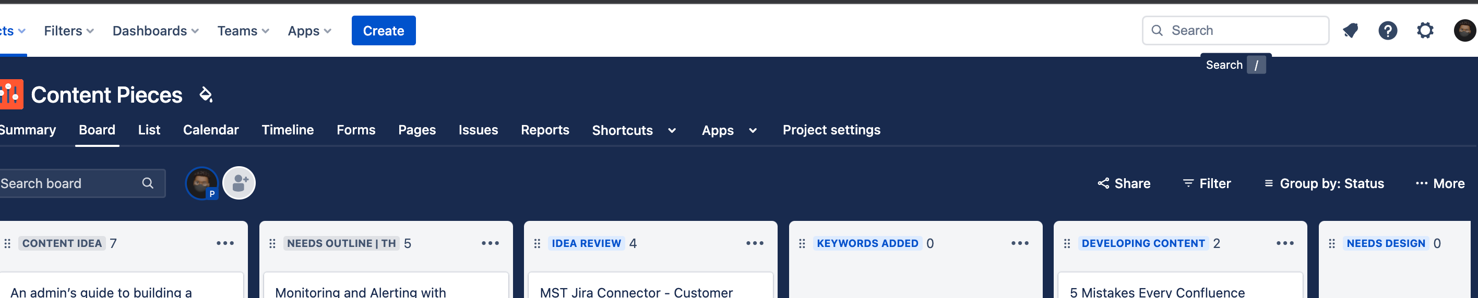The height and width of the screenshot is (298, 1478).
Task: Focus the top Search field
Action: [x=1235, y=30]
